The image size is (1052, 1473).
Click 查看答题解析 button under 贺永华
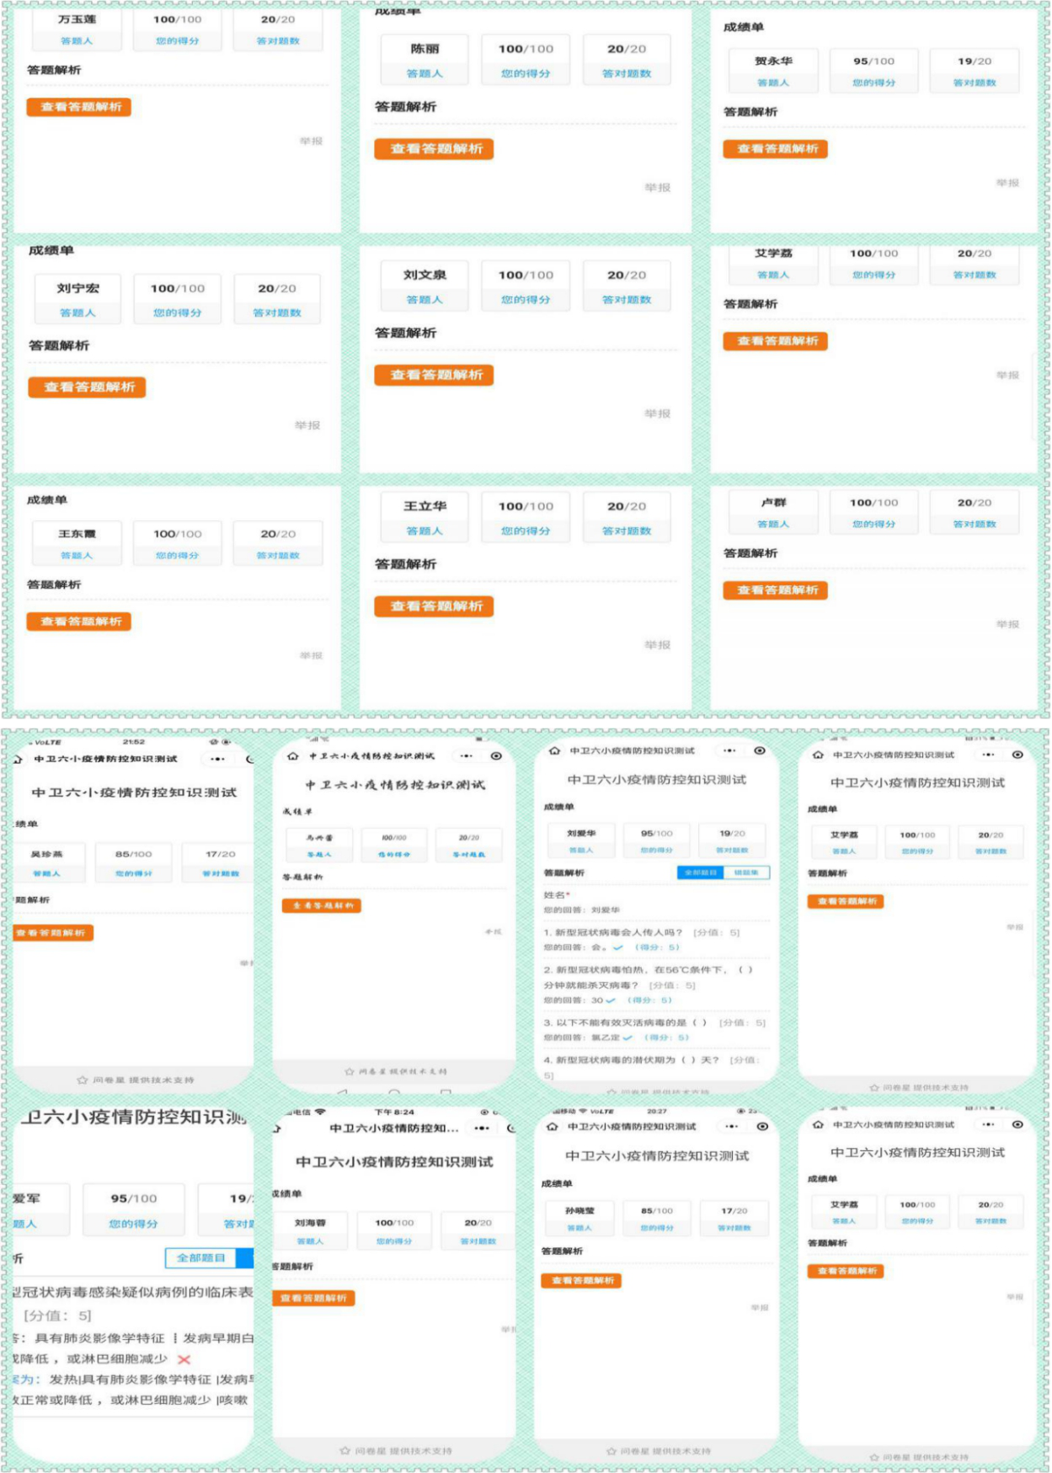[776, 149]
